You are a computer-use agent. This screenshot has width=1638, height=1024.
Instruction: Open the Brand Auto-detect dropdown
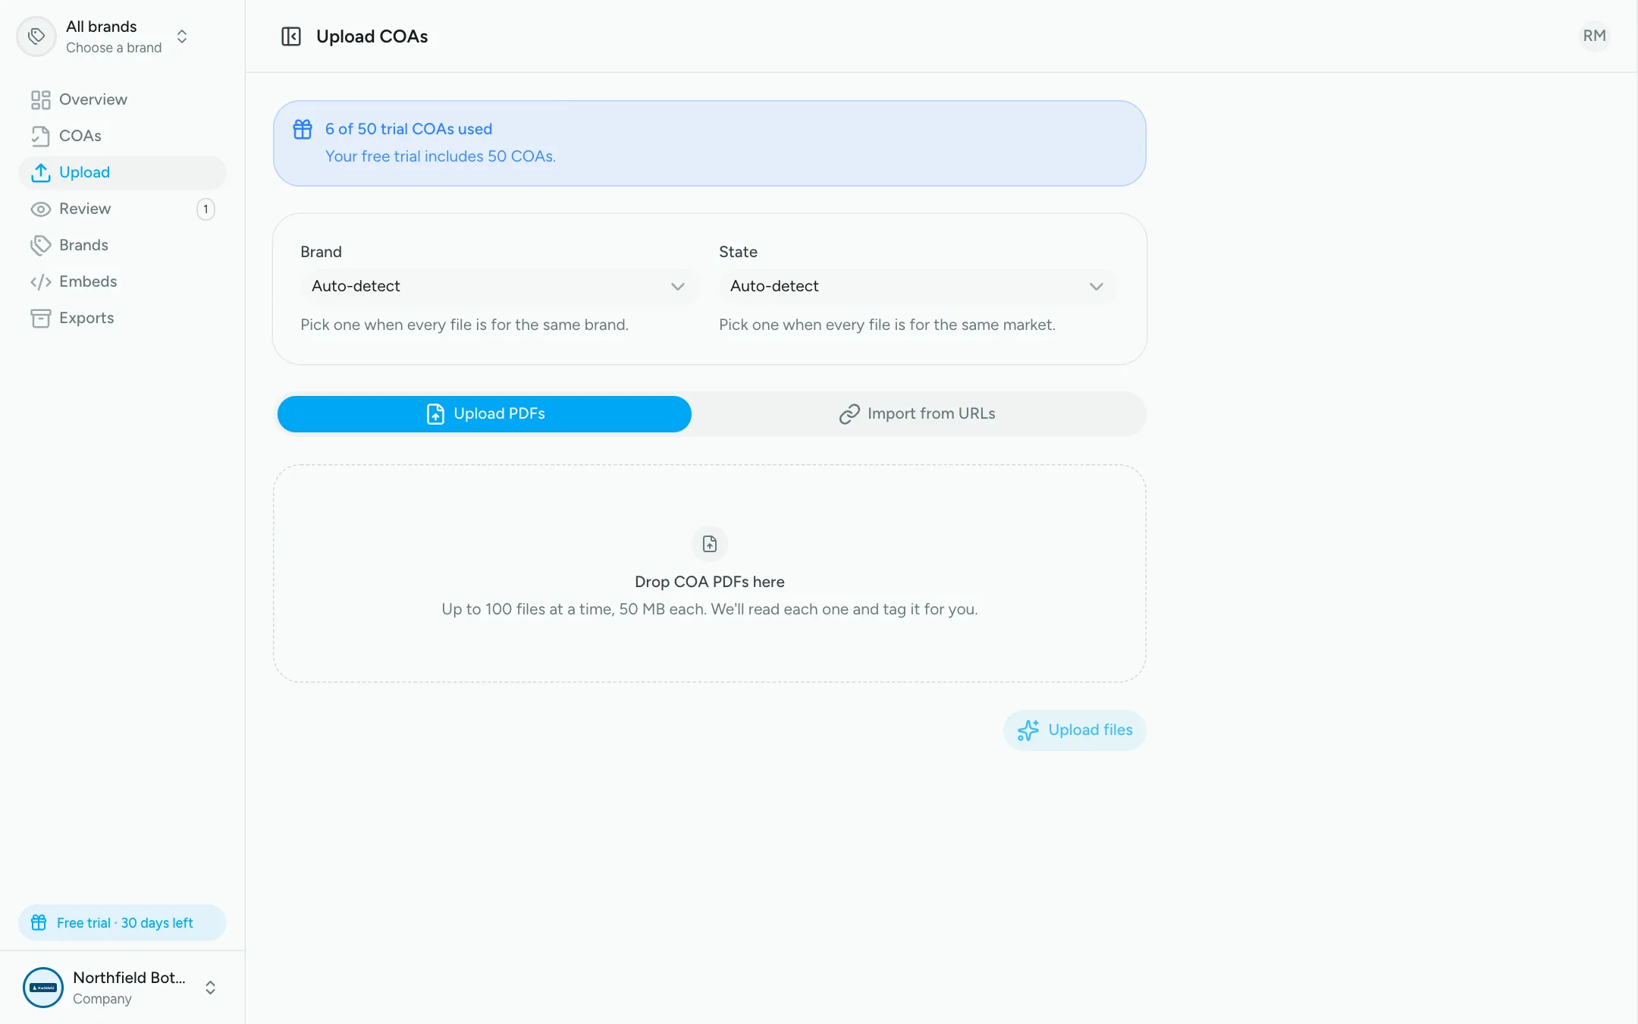(x=499, y=287)
